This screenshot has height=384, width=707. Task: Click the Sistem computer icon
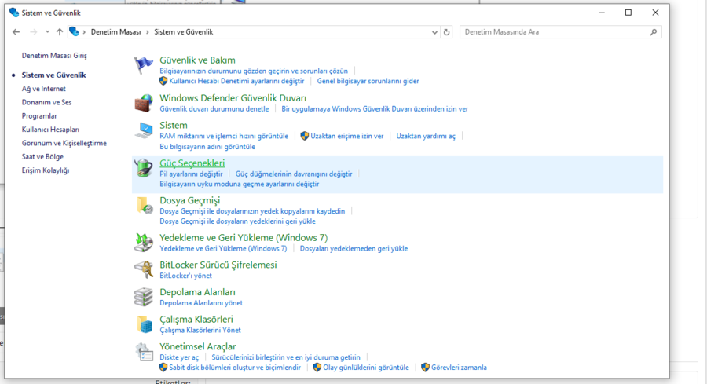[x=144, y=130]
